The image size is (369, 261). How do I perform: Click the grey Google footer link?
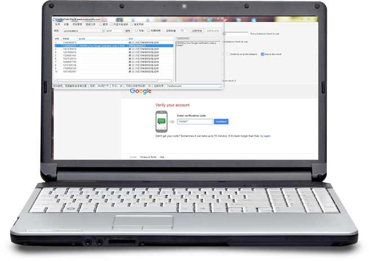click(133, 157)
